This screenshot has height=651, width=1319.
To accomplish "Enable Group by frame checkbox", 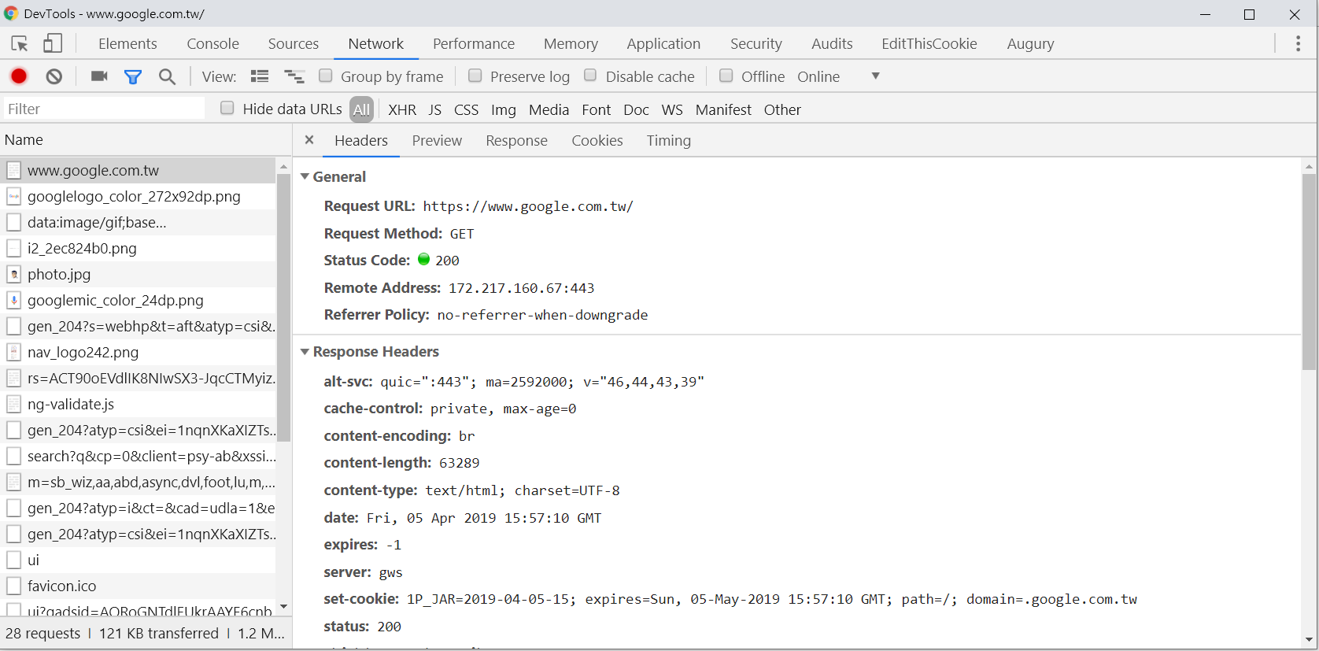I will point(326,76).
